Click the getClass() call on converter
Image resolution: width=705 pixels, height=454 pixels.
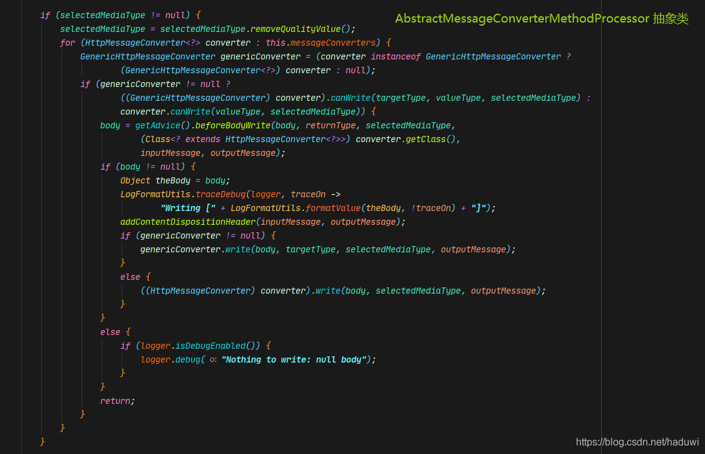[431, 140]
